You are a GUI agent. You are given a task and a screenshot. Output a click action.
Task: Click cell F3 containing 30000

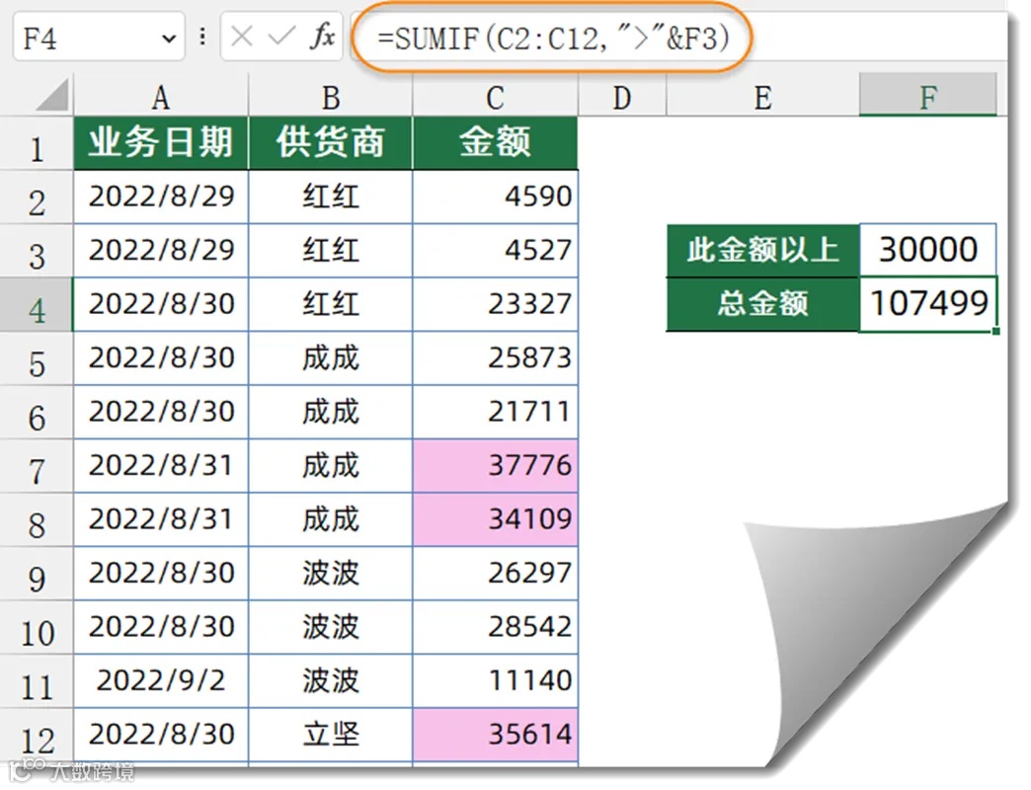[x=927, y=249]
